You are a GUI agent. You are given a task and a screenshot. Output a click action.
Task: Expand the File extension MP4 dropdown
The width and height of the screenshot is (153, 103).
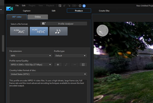coord(31,56)
